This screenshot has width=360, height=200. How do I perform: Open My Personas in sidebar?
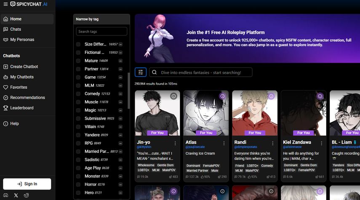point(27,40)
